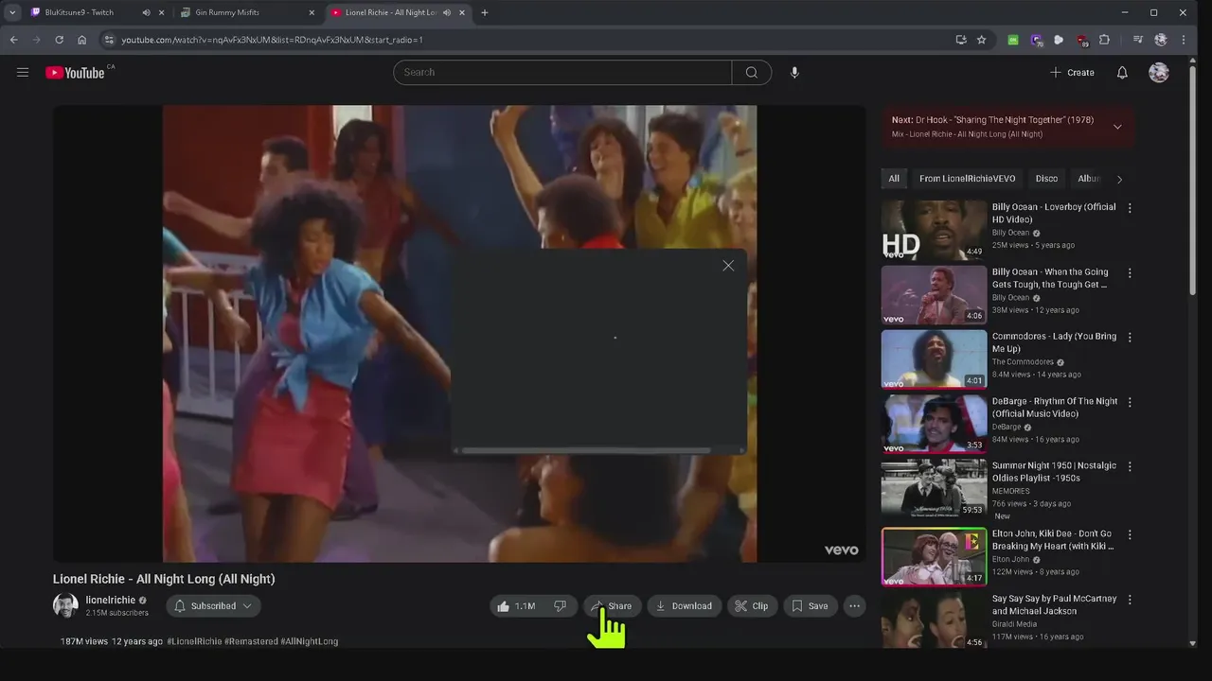This screenshot has height=681, width=1212.
Task: Open Say Say Say by Paul McCartney title
Action: pyautogui.click(x=1054, y=605)
